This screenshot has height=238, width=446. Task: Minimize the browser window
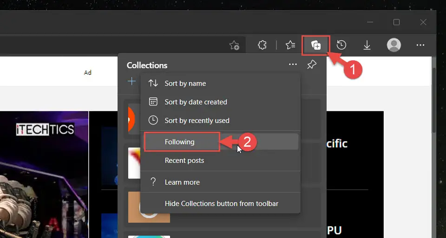[370, 22]
